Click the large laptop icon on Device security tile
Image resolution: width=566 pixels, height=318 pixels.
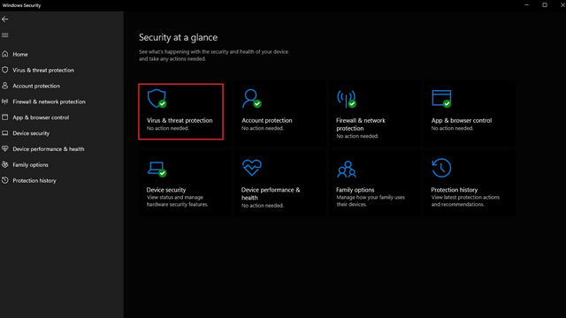click(157, 169)
